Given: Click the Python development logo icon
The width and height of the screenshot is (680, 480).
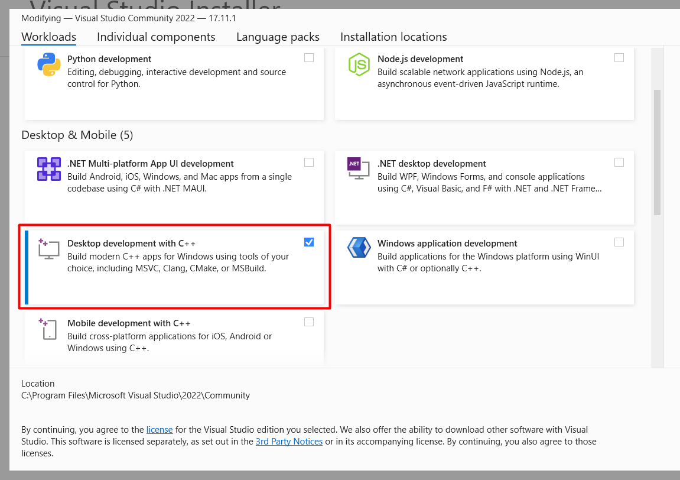Looking at the screenshot, I should pos(49,64).
